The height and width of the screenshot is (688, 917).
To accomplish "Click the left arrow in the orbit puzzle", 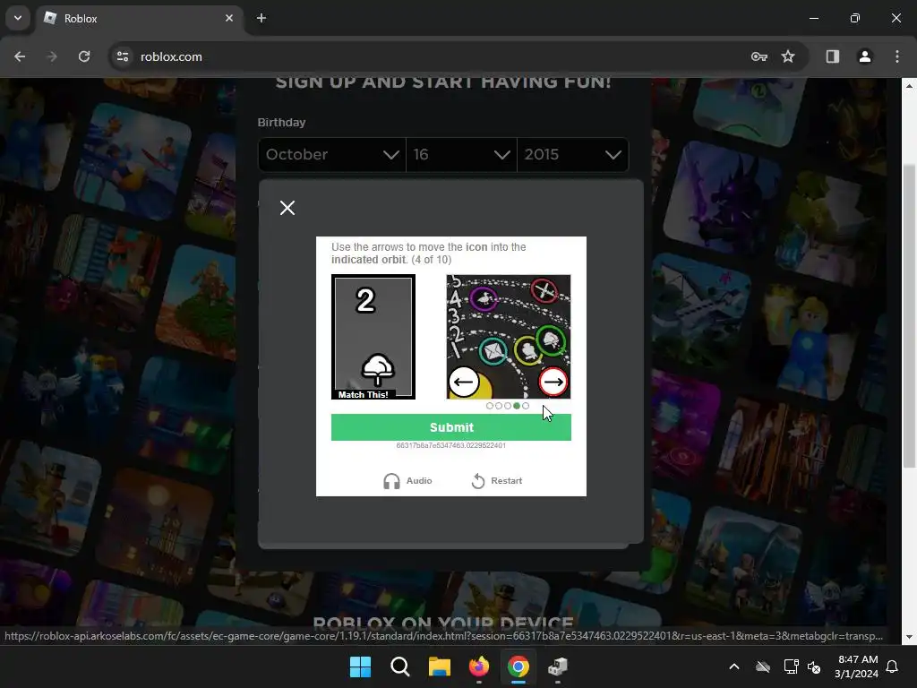I will click(x=464, y=382).
